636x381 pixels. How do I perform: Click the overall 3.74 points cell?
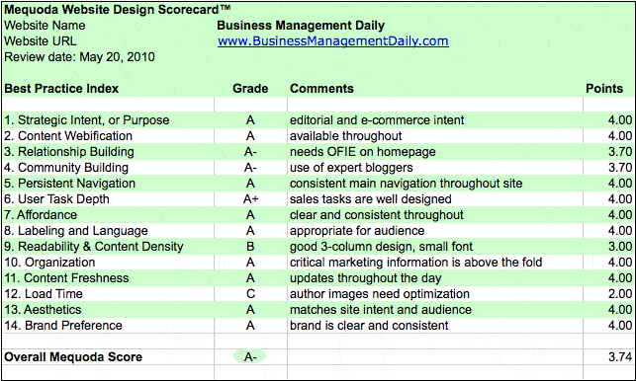click(x=620, y=356)
